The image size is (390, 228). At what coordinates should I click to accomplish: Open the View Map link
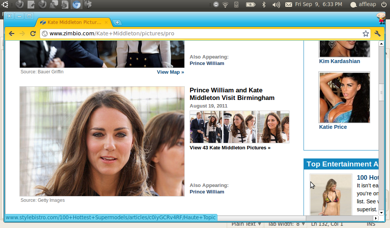click(x=170, y=72)
